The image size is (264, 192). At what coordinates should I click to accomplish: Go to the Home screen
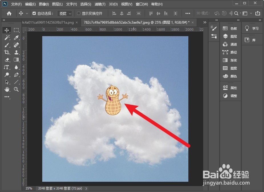9,13
